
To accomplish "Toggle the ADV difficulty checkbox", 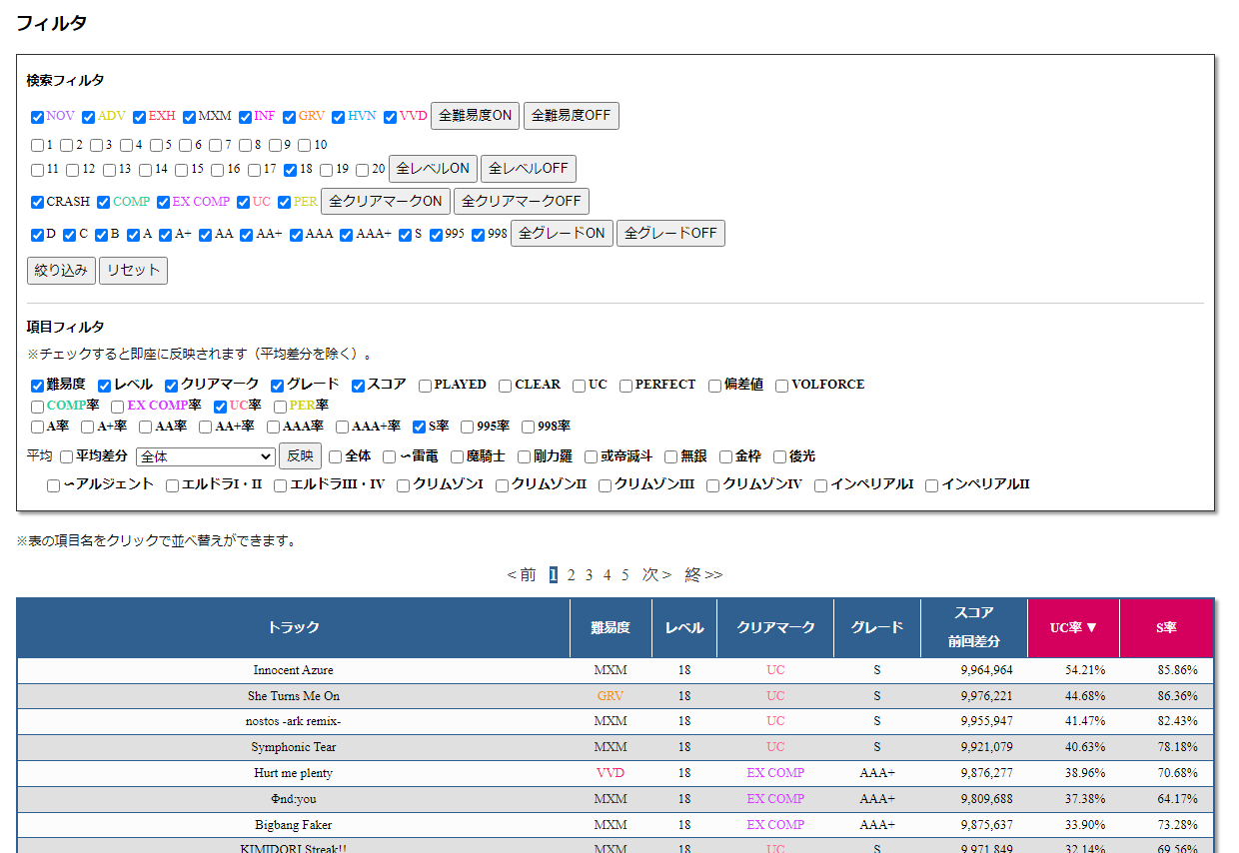I will [x=89, y=117].
